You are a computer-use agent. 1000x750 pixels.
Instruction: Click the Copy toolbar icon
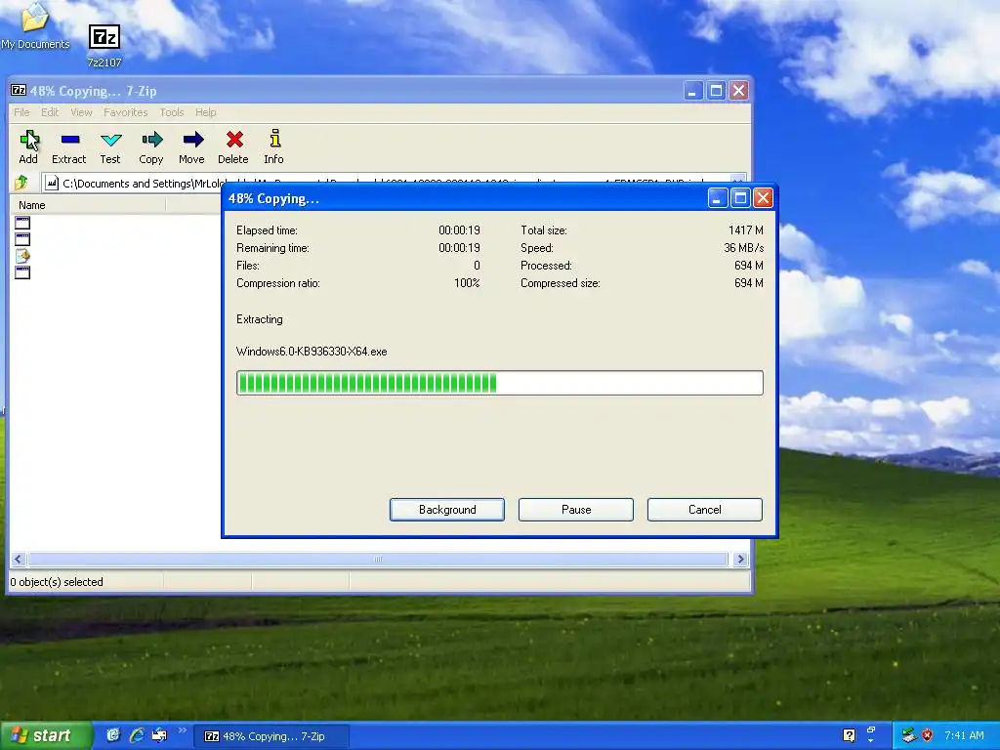(151, 146)
